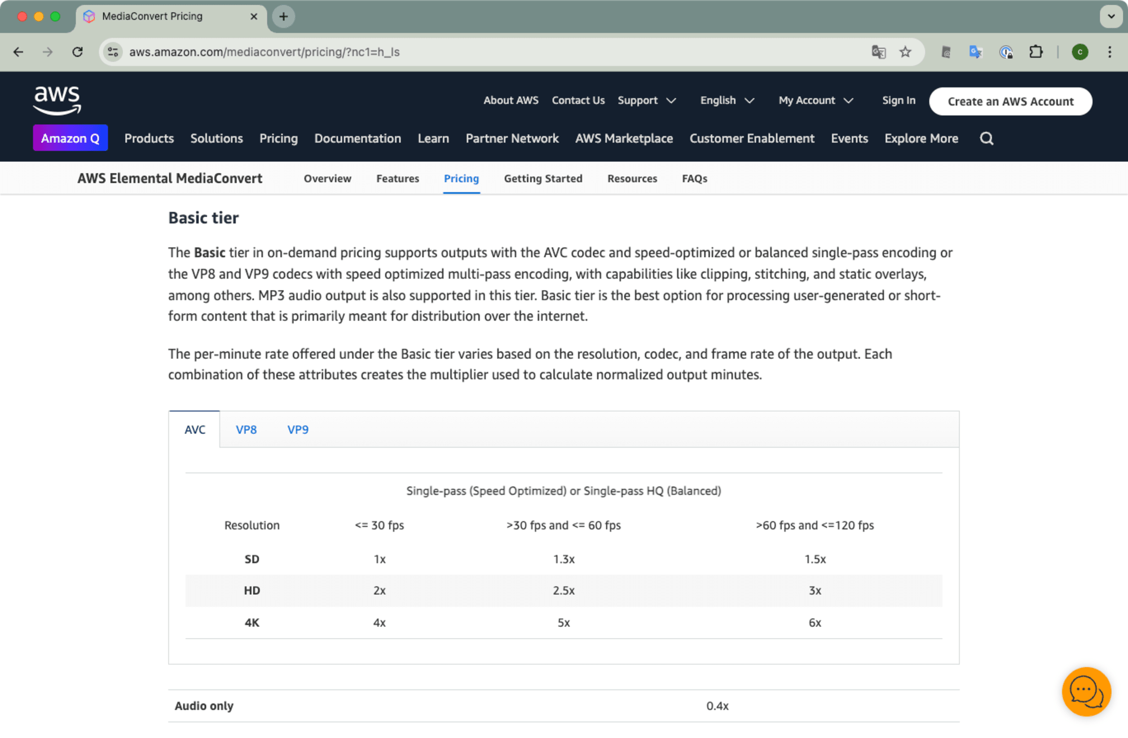1128x738 pixels.
Task: Click the Amazon Q button
Action: (x=70, y=138)
